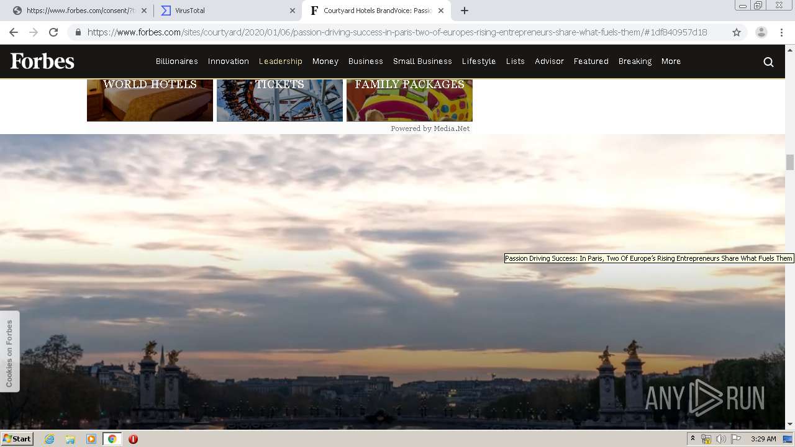Click the red Opera taskbar icon

point(133,439)
